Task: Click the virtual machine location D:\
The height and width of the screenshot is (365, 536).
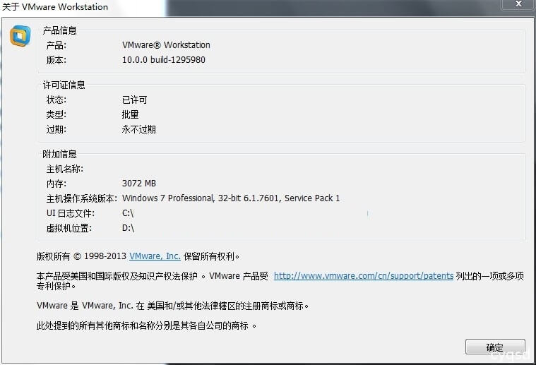Action: (129, 228)
